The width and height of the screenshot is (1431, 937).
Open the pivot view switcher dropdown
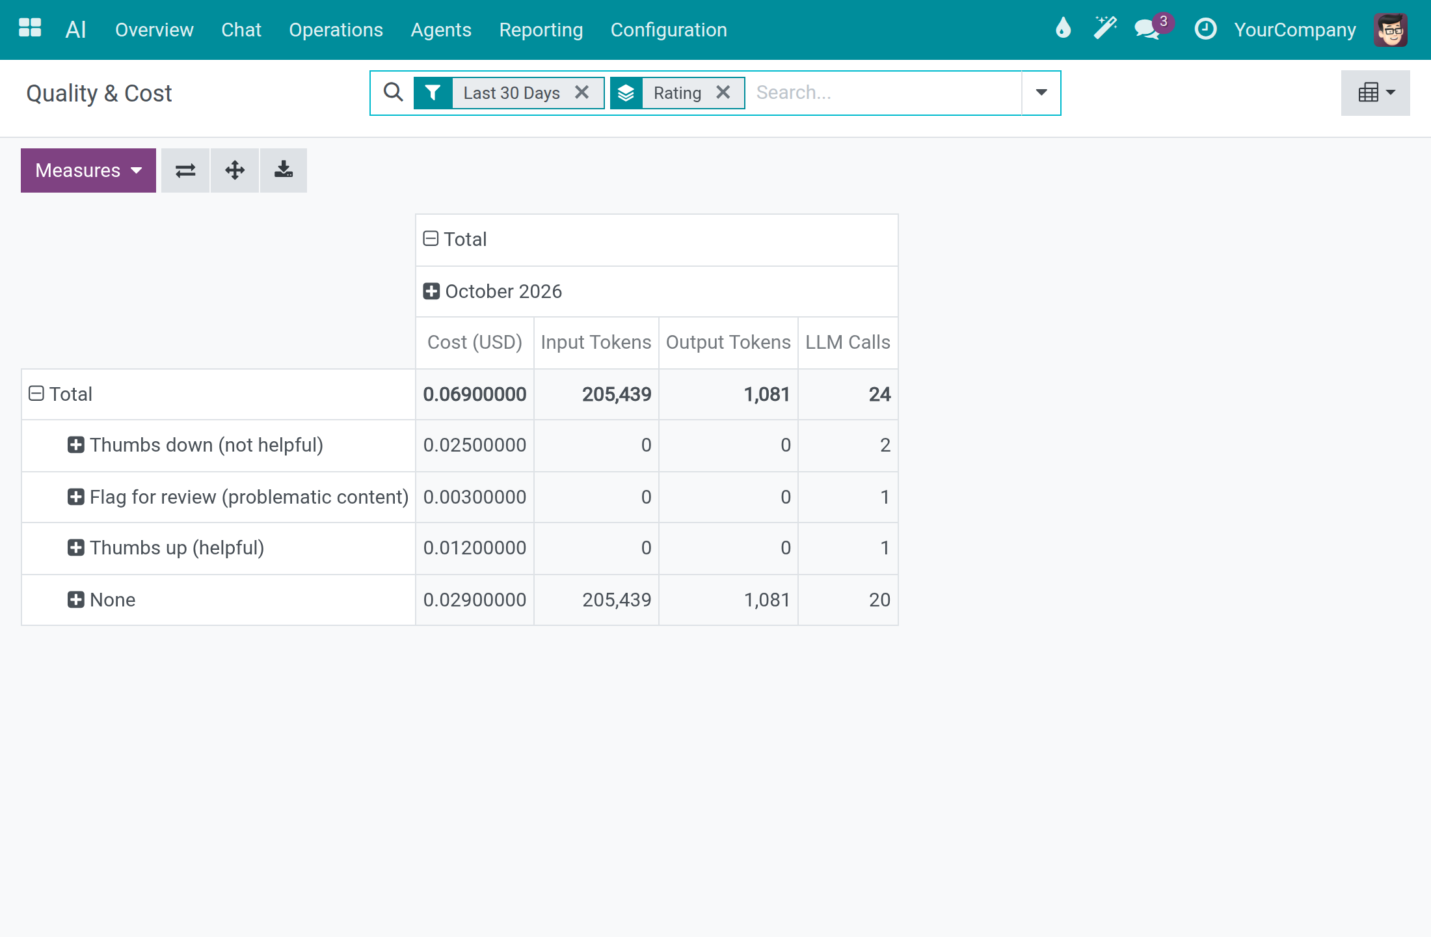pyautogui.click(x=1376, y=92)
